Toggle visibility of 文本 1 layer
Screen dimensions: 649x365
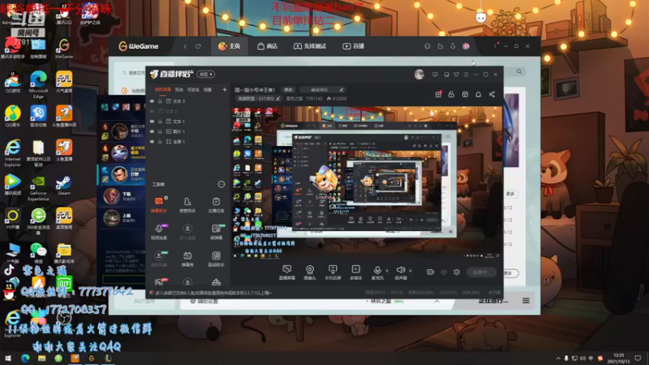152,122
